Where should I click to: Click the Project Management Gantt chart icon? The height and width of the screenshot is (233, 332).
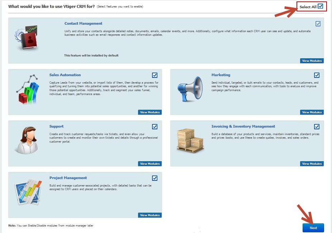click(x=28, y=192)
